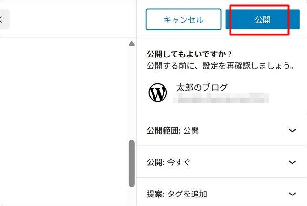Open the 公開 schedule row label
This screenshot has height=206, width=307.
click(155, 162)
